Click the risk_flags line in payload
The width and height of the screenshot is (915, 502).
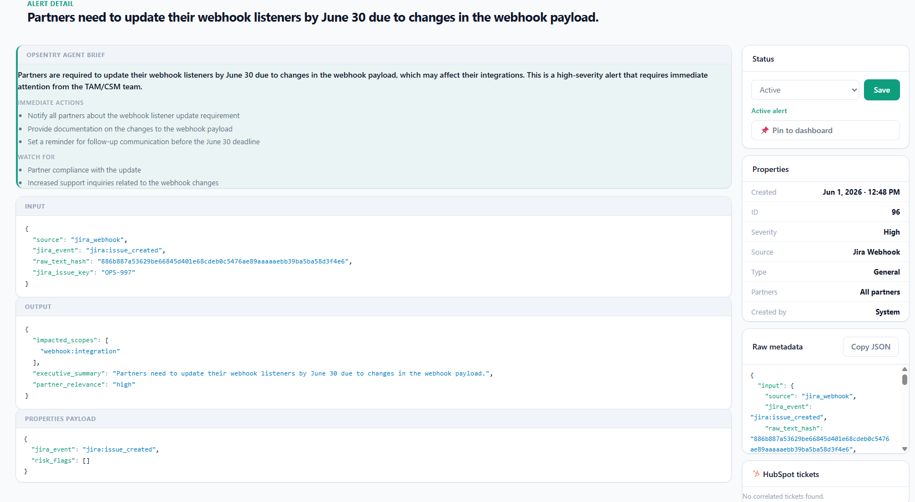coord(60,460)
